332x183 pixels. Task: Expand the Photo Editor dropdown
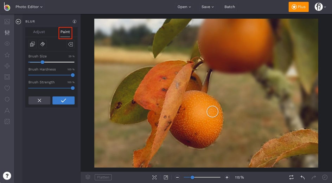click(29, 7)
